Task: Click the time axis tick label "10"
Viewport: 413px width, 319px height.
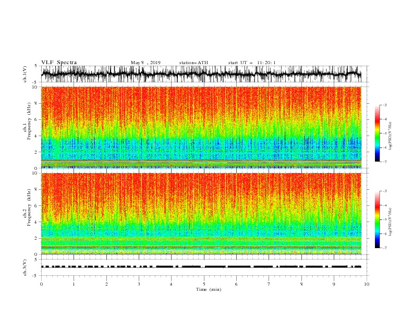Action: click(367, 284)
